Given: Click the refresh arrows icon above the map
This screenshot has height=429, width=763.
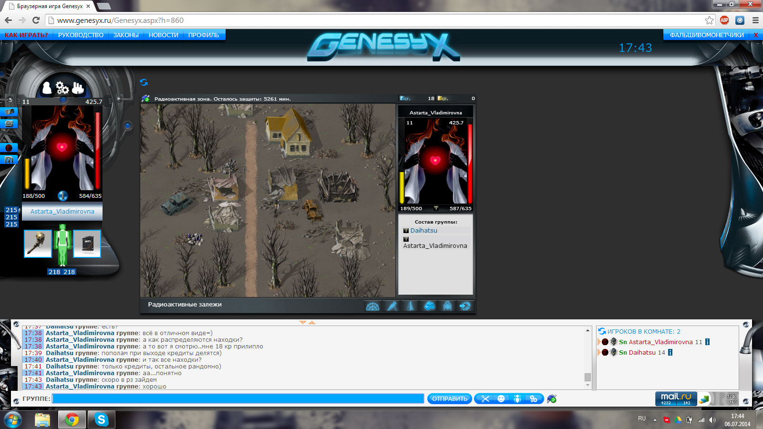Looking at the screenshot, I should (144, 82).
